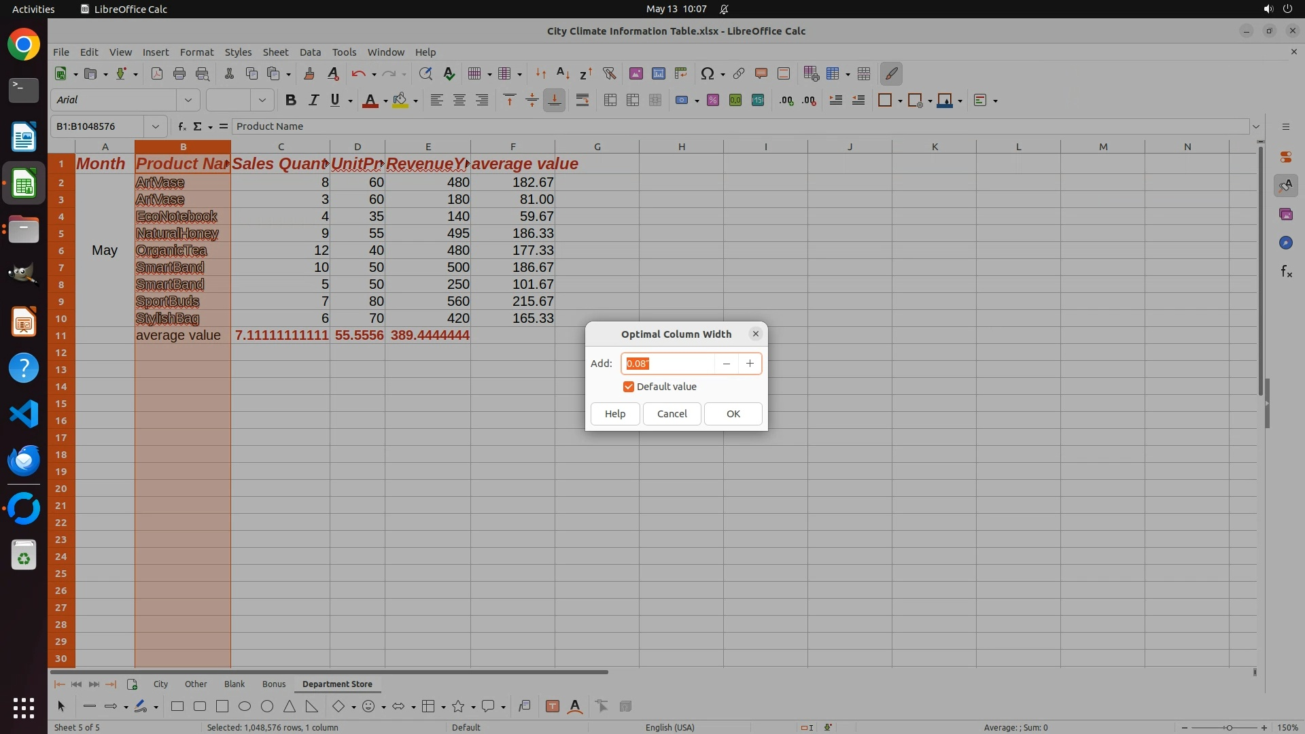Expand the font name dropdown
The height and width of the screenshot is (734, 1305).
pos(188,100)
